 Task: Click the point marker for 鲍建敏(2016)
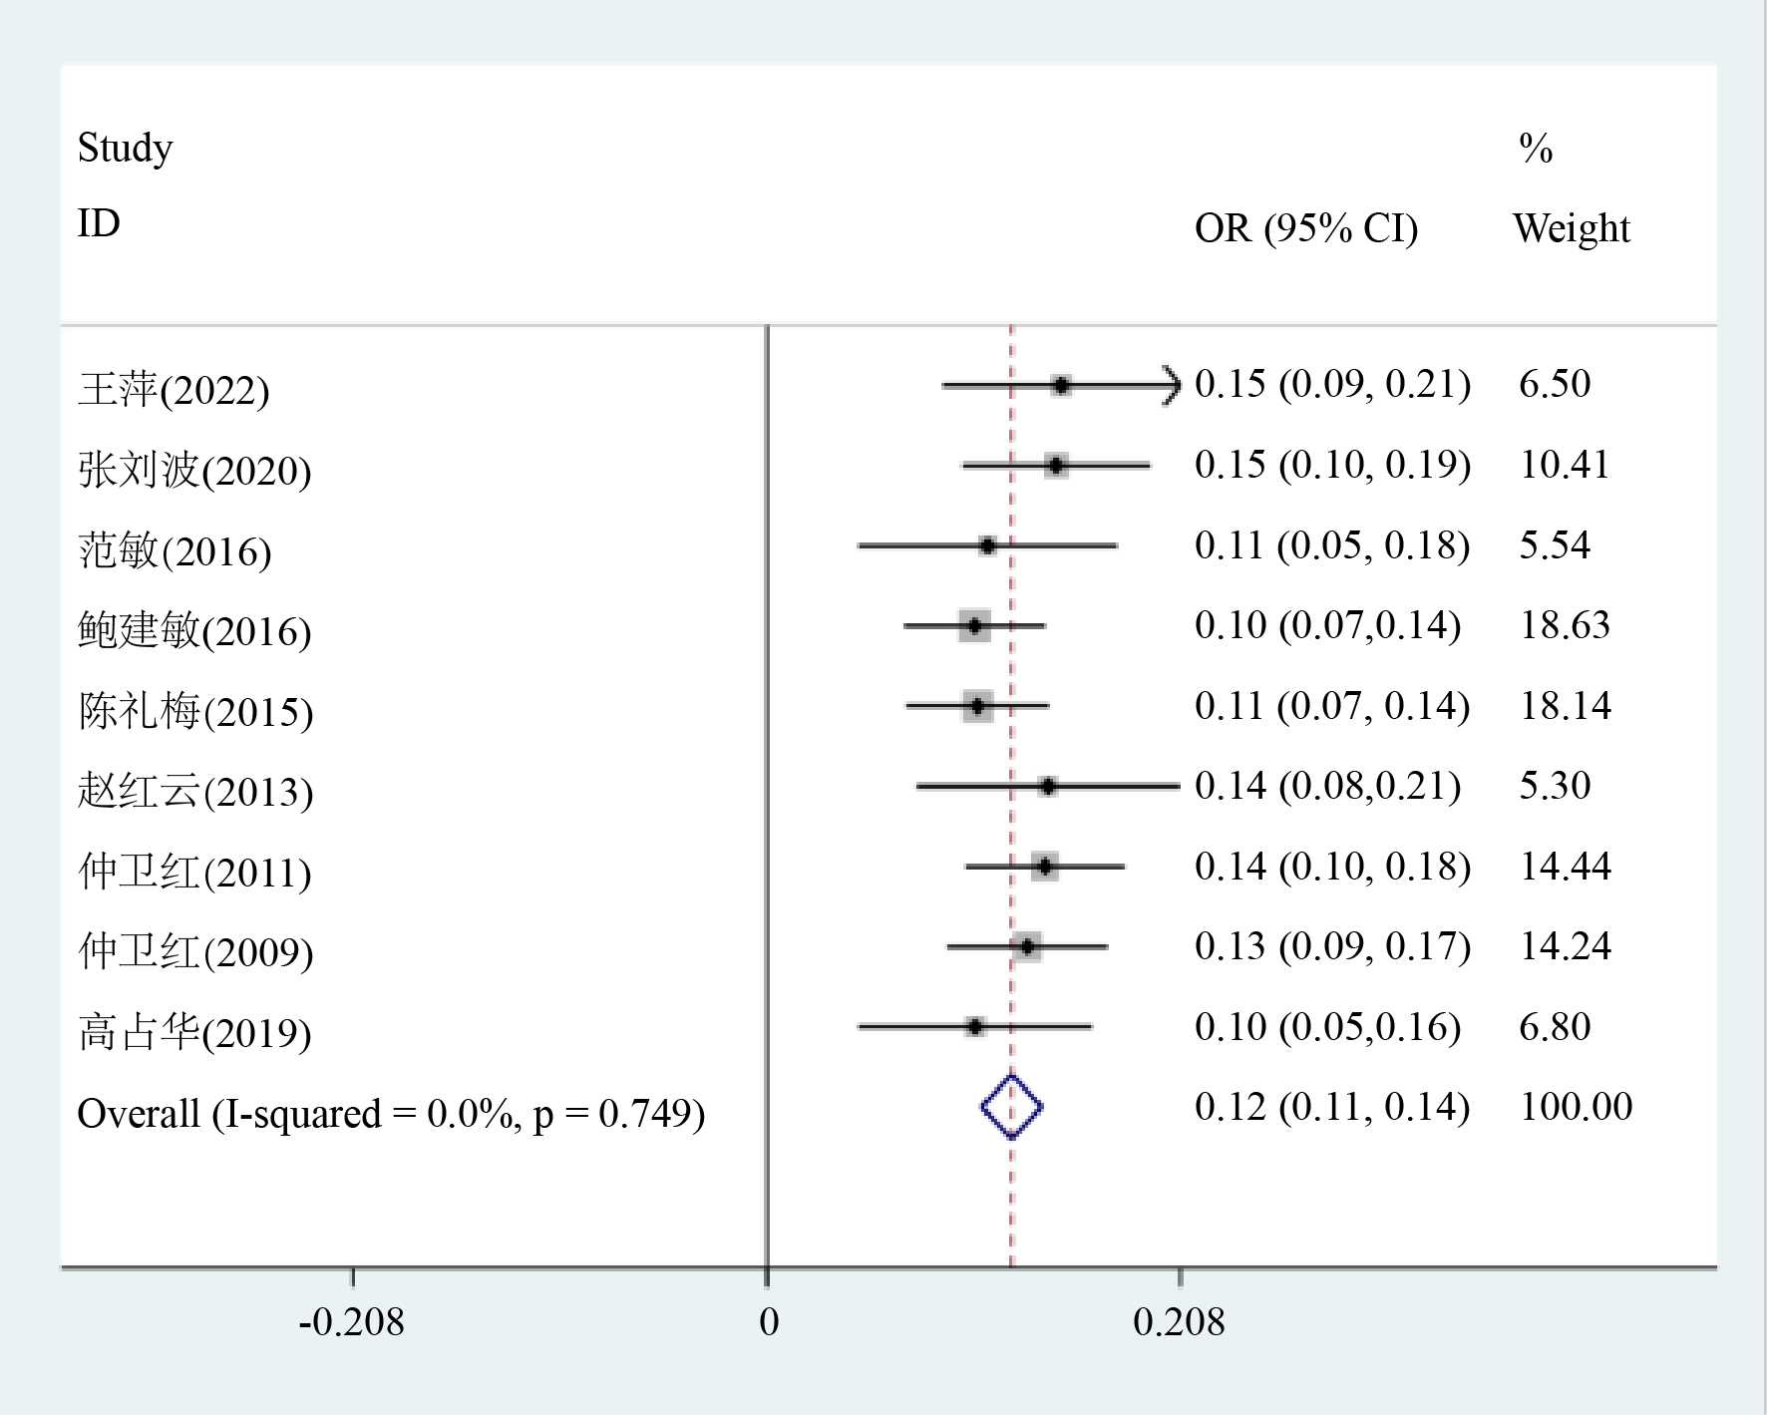tap(974, 626)
